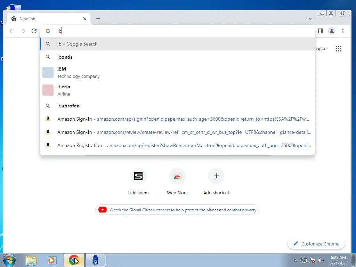Click the volume speaker tray icon
Viewport: 356px width, 267px height.
321,260
